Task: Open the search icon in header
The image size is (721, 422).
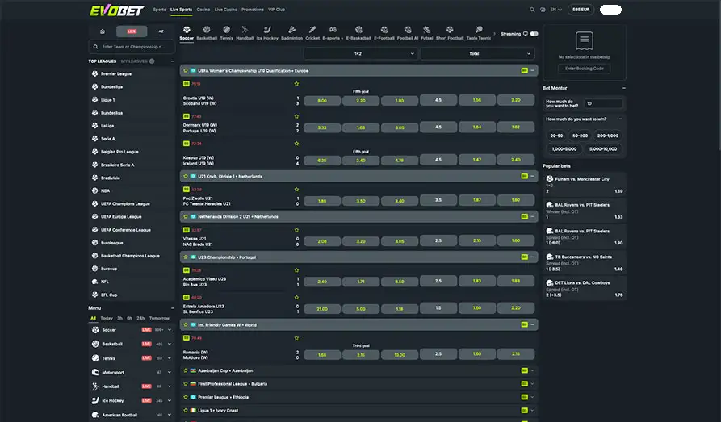Action: coord(532,10)
